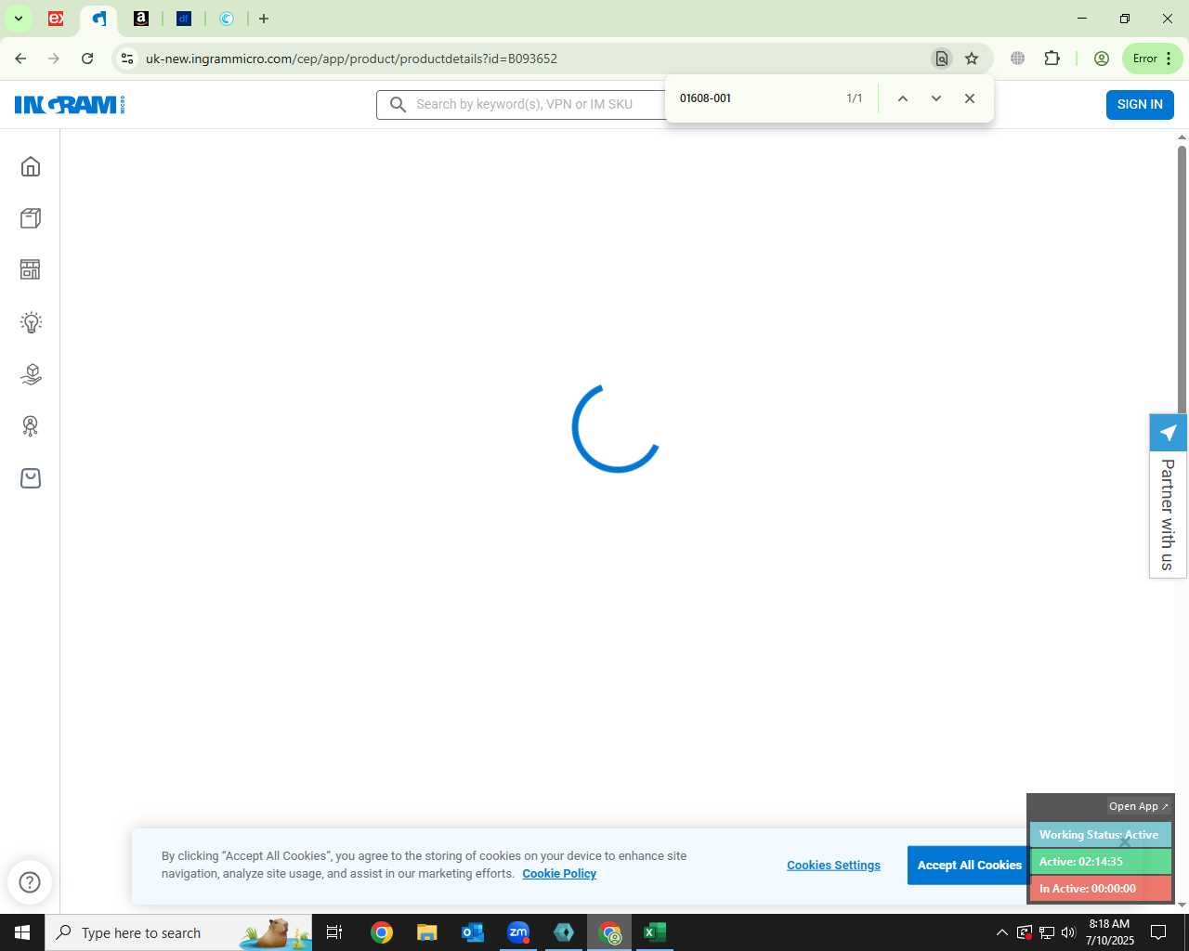Expand the tab search dropdown arrow
Viewport: 1189px width, 951px height.
[18, 19]
